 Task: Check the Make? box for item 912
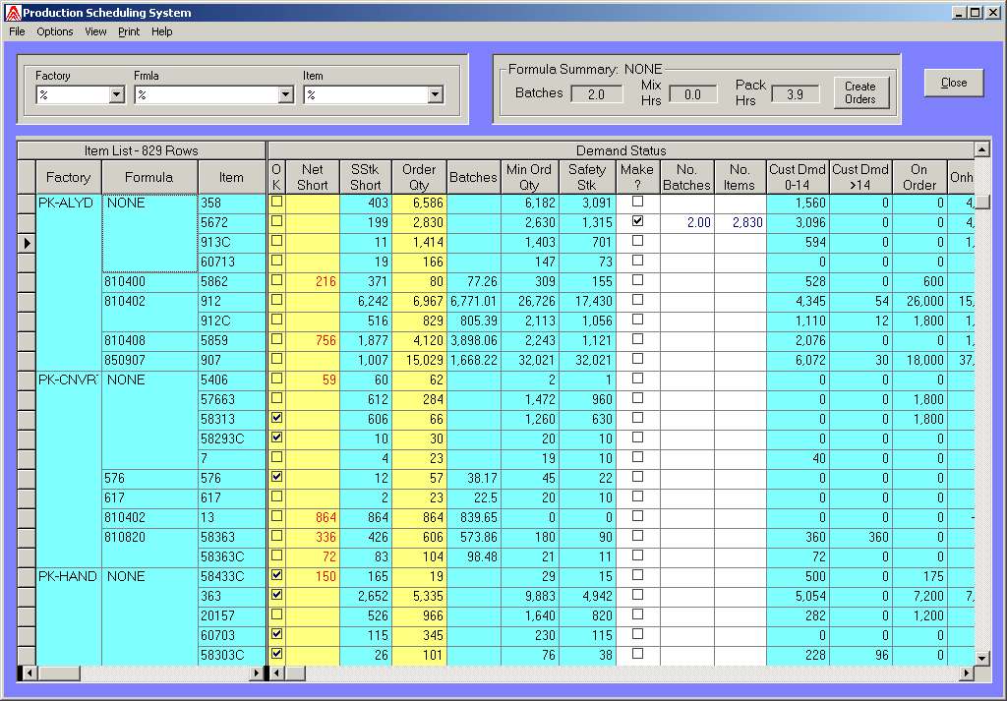pos(637,300)
